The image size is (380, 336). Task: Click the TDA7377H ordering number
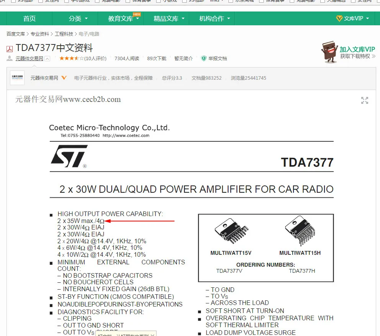click(x=302, y=271)
